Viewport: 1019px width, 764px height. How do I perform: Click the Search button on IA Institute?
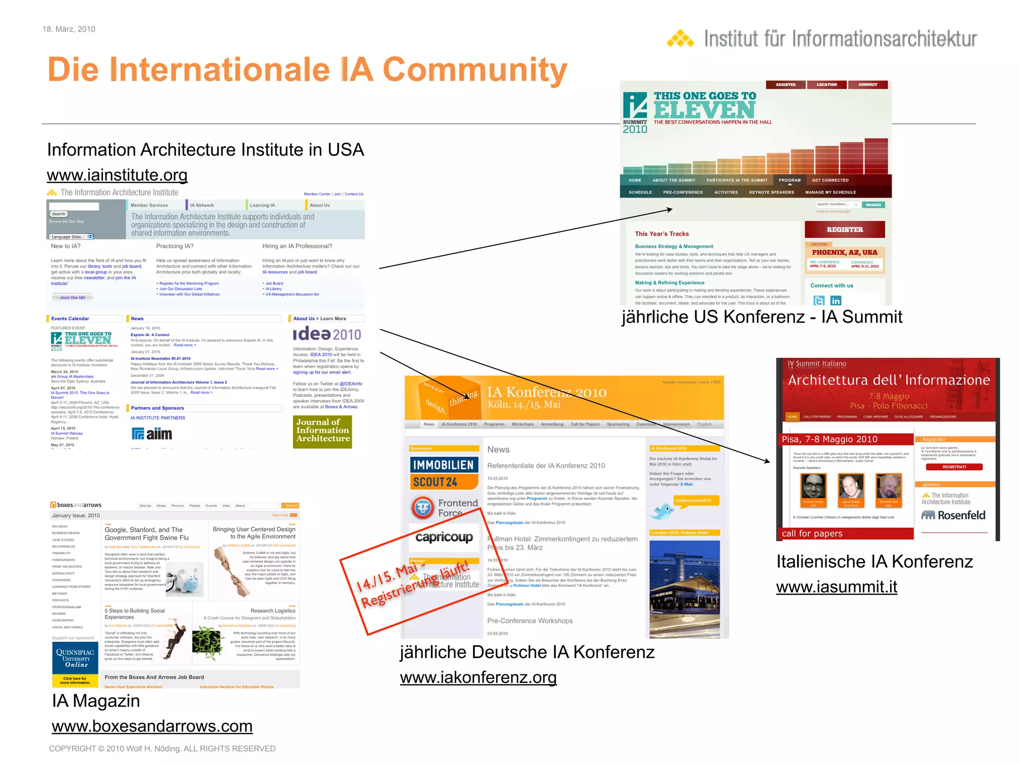[x=59, y=214]
